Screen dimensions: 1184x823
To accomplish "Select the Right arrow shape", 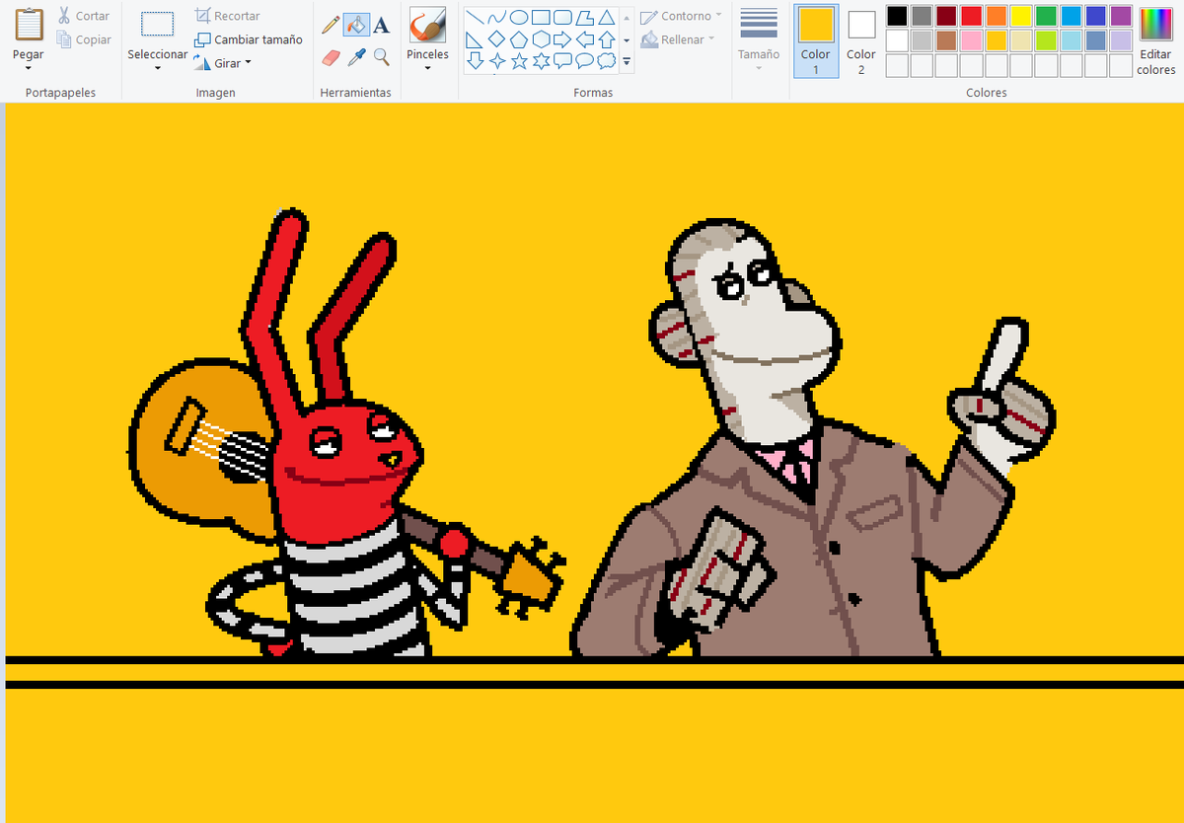I will 562,39.
